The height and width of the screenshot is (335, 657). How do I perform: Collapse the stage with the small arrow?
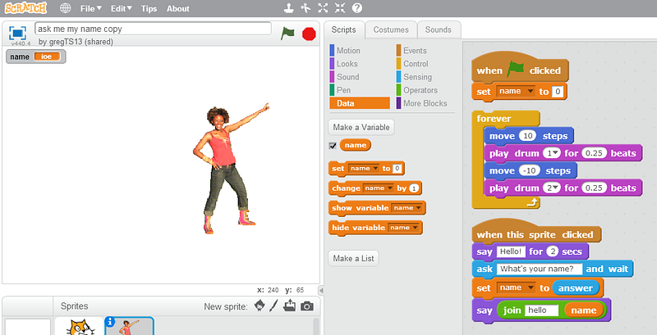click(321, 290)
